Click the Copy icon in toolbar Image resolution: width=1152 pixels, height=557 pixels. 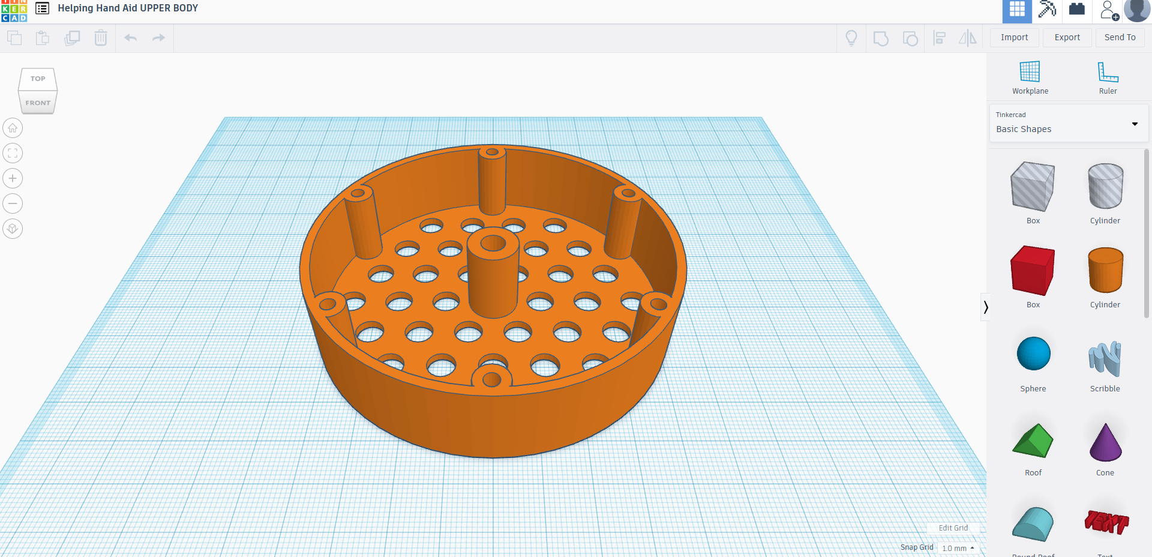point(14,38)
